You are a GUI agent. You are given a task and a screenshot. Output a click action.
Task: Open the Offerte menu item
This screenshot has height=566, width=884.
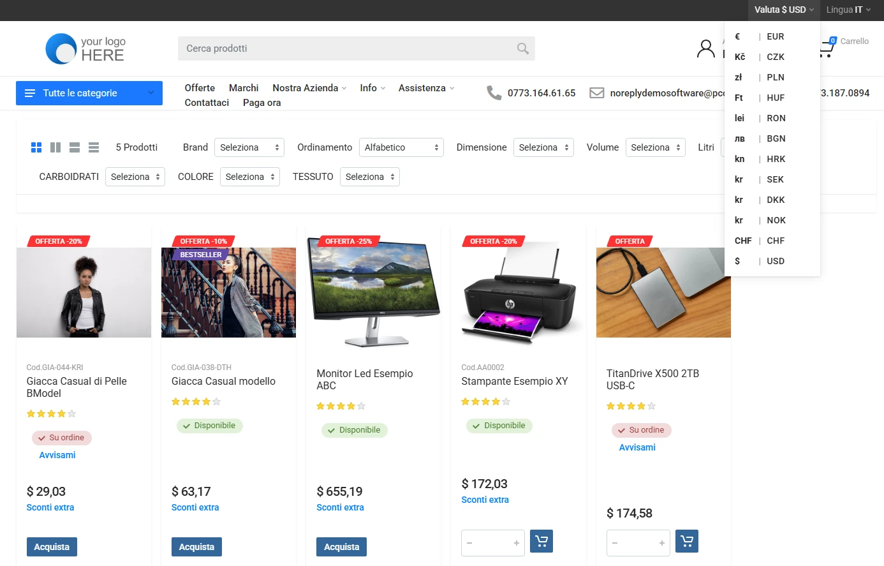point(200,88)
